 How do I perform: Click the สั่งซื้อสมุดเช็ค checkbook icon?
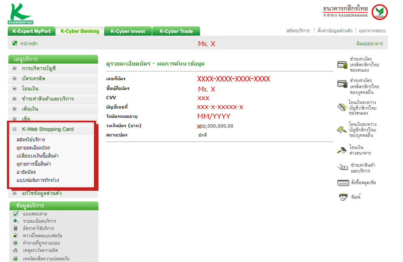point(343,183)
